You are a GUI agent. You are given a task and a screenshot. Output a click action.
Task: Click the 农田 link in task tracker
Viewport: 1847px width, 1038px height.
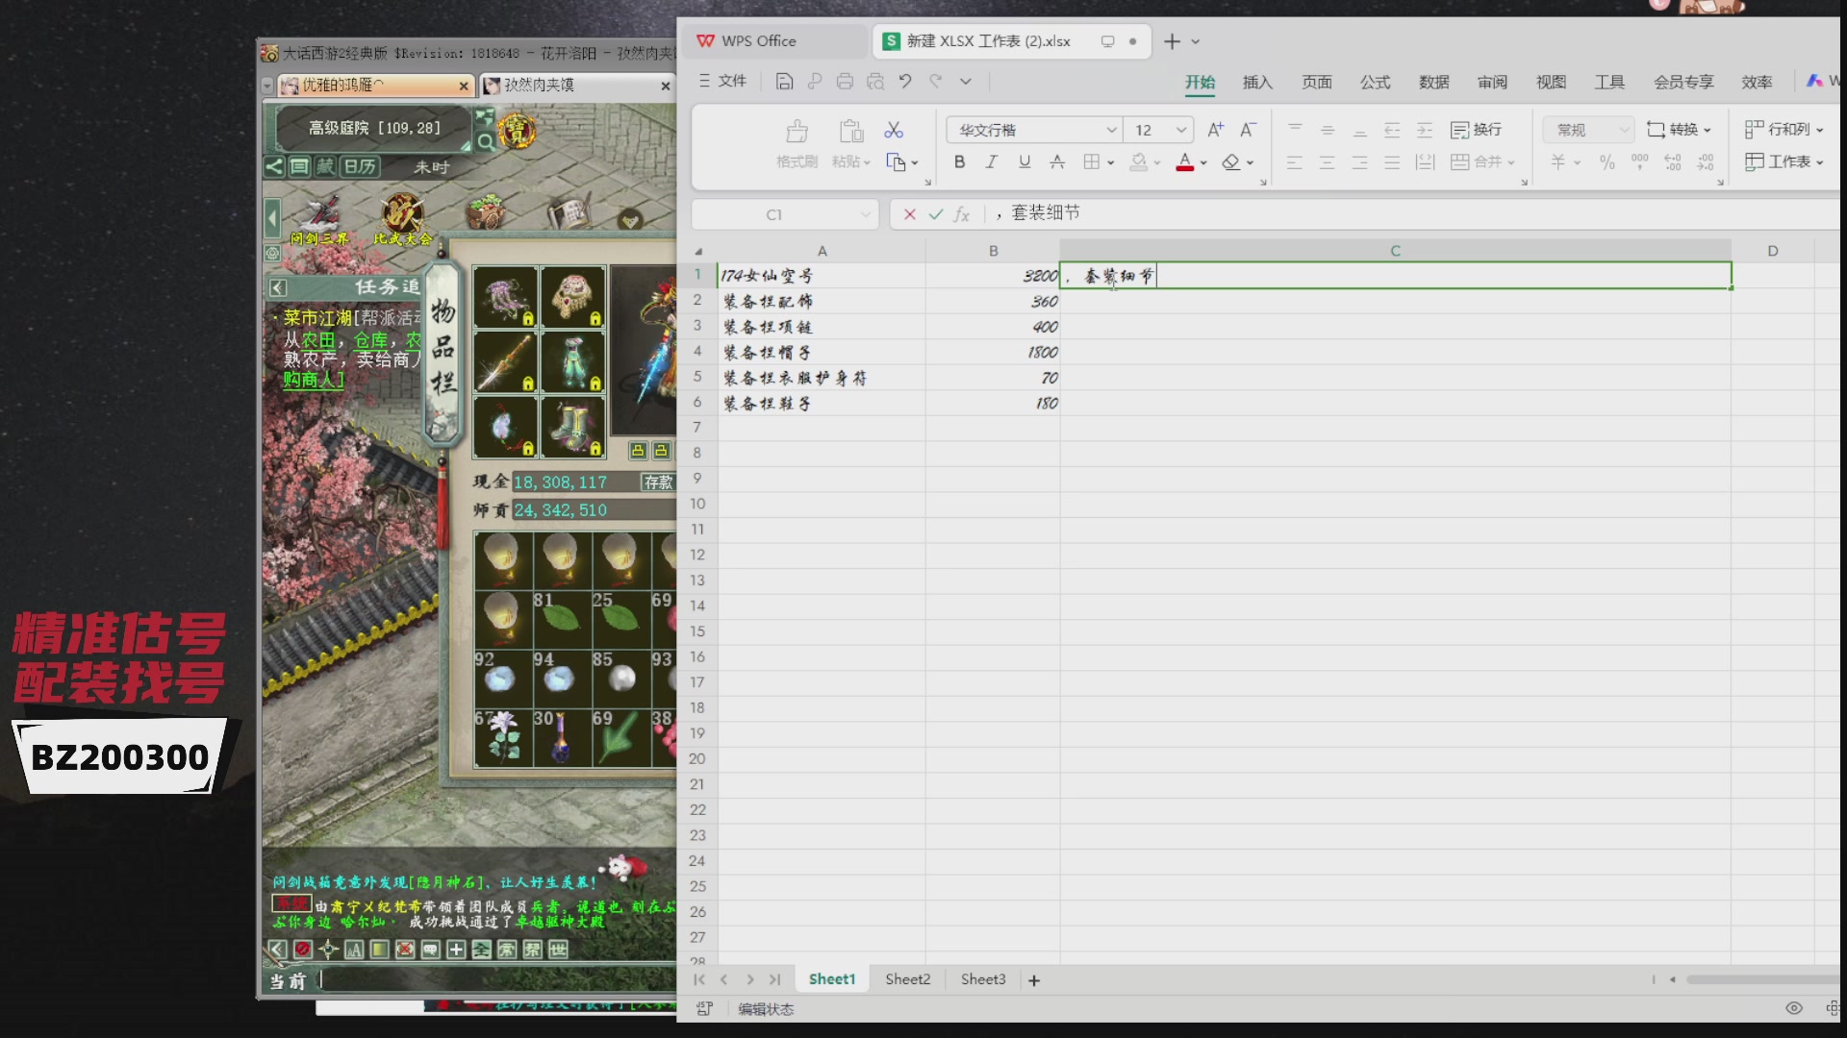pos(318,340)
